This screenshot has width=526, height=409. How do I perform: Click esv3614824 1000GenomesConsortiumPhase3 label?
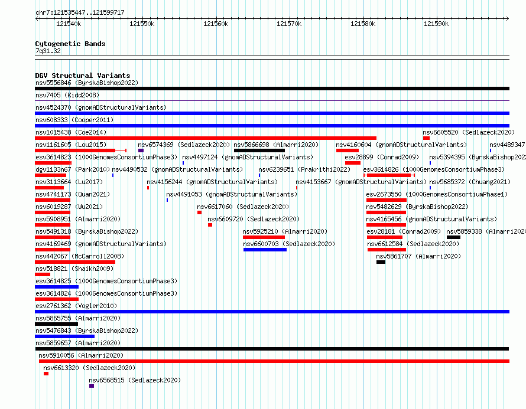(x=106, y=293)
